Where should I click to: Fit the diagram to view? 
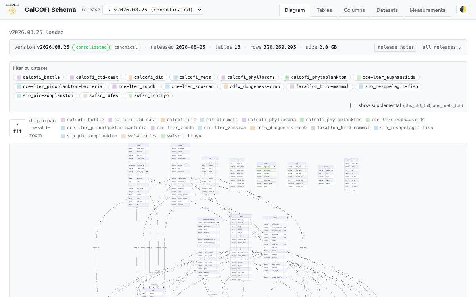point(18,128)
